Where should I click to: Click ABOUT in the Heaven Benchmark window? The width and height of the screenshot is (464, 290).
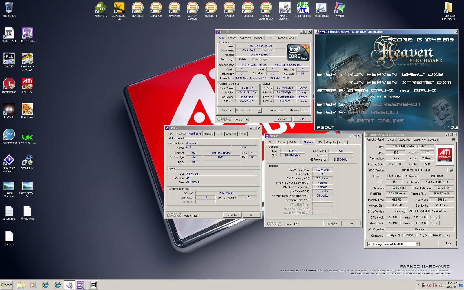[325, 127]
